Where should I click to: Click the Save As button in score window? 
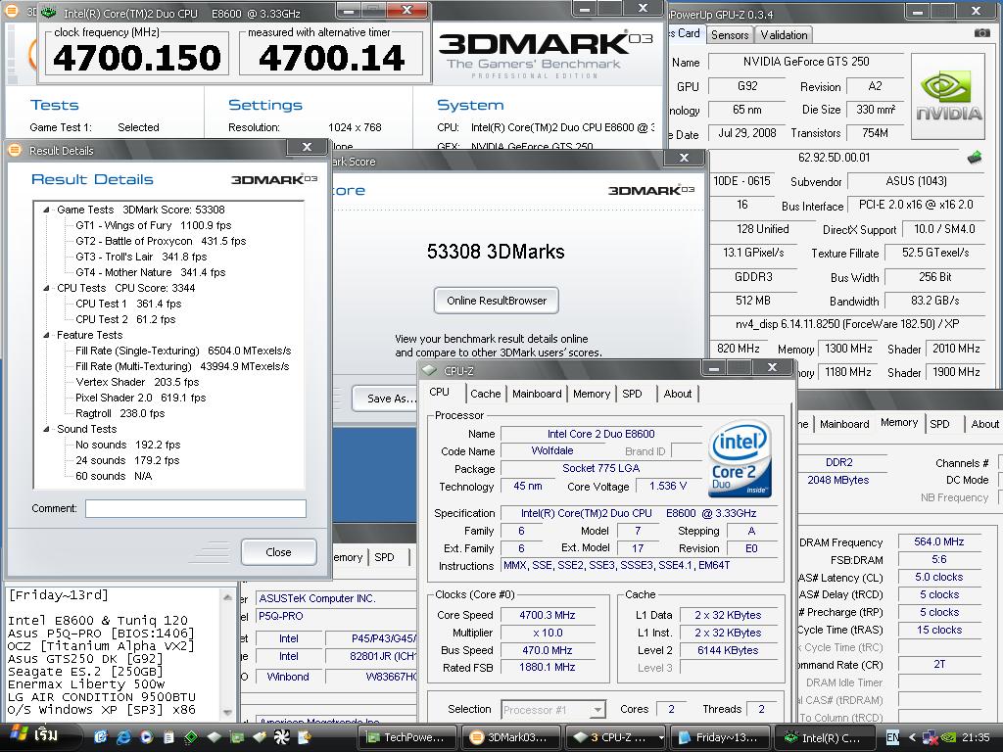click(387, 399)
